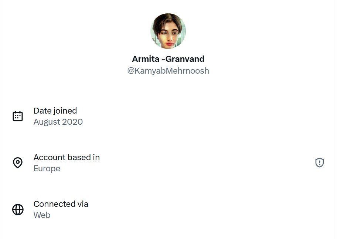Click the calendar icon beside Date joined
Viewport: 344px width, 239px height.
[x=18, y=116]
